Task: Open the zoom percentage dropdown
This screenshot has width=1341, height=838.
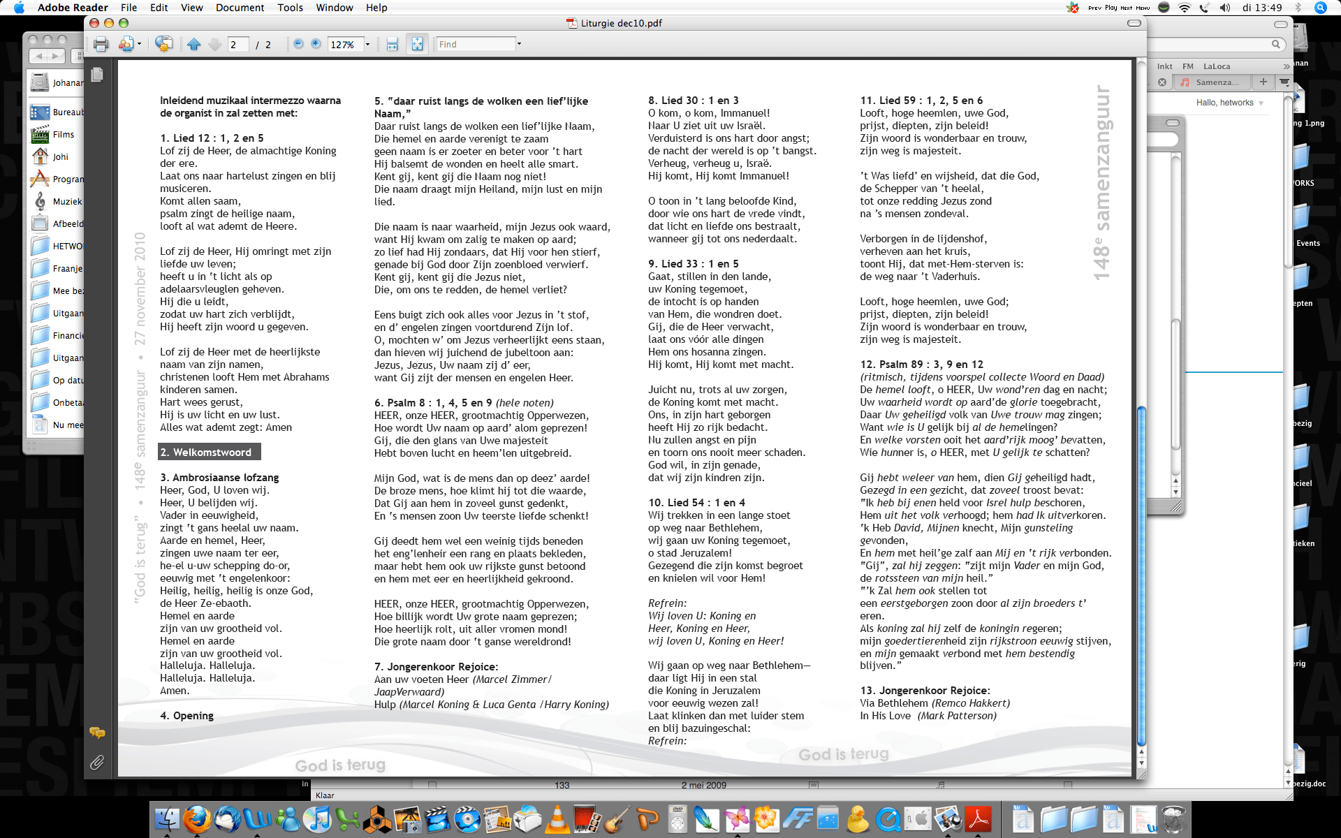Action: pos(367,44)
